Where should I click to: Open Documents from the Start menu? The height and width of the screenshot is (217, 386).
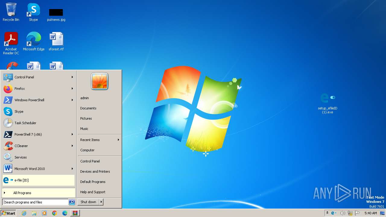(x=100, y=108)
